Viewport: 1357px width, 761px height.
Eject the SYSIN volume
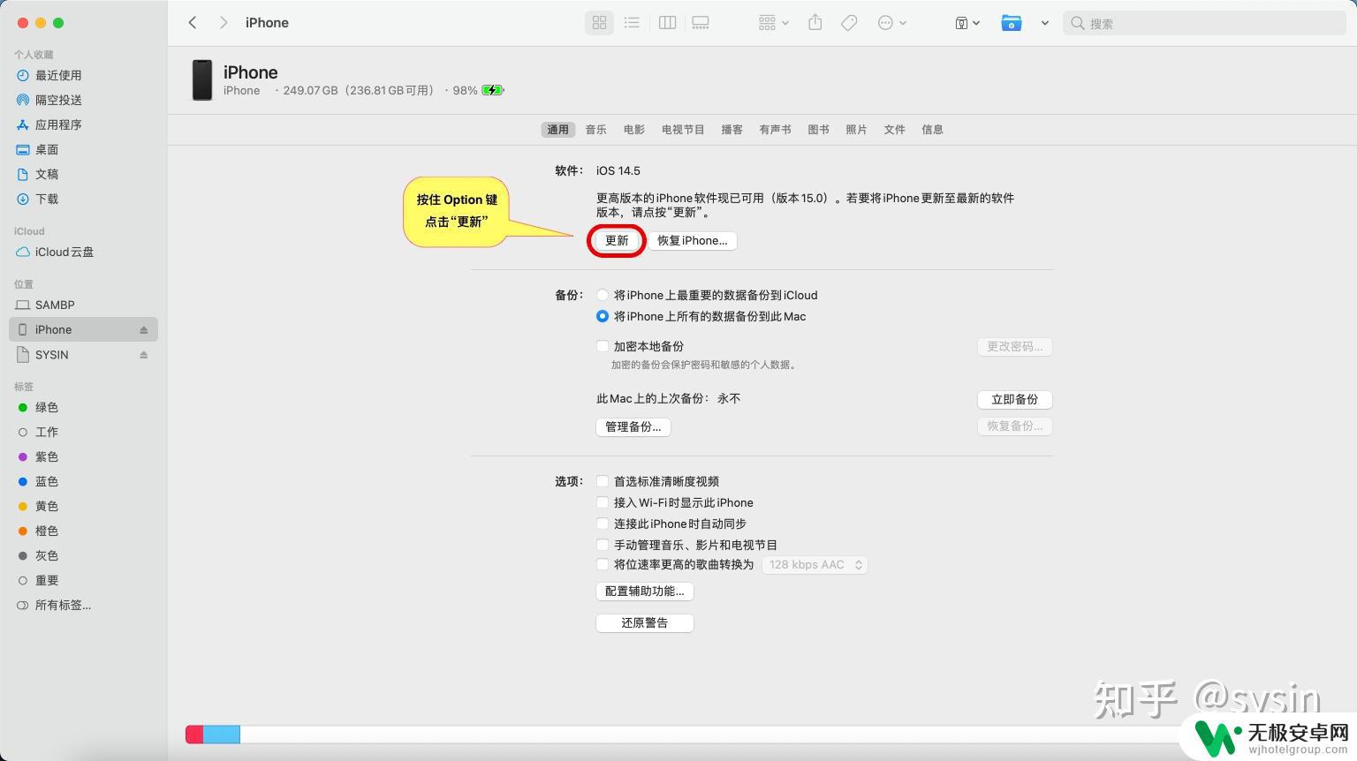[144, 355]
